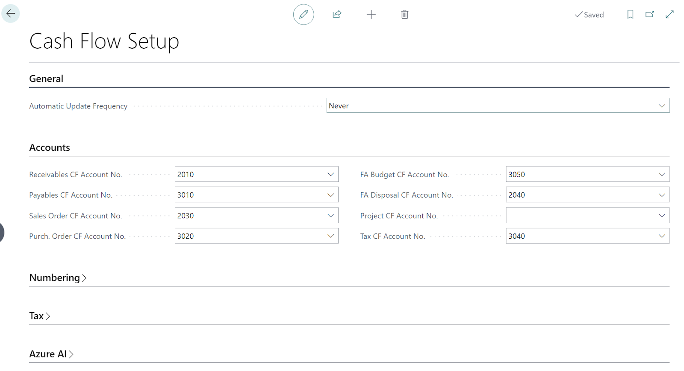
Task: Click the trash delete icon
Action: pyautogui.click(x=404, y=15)
